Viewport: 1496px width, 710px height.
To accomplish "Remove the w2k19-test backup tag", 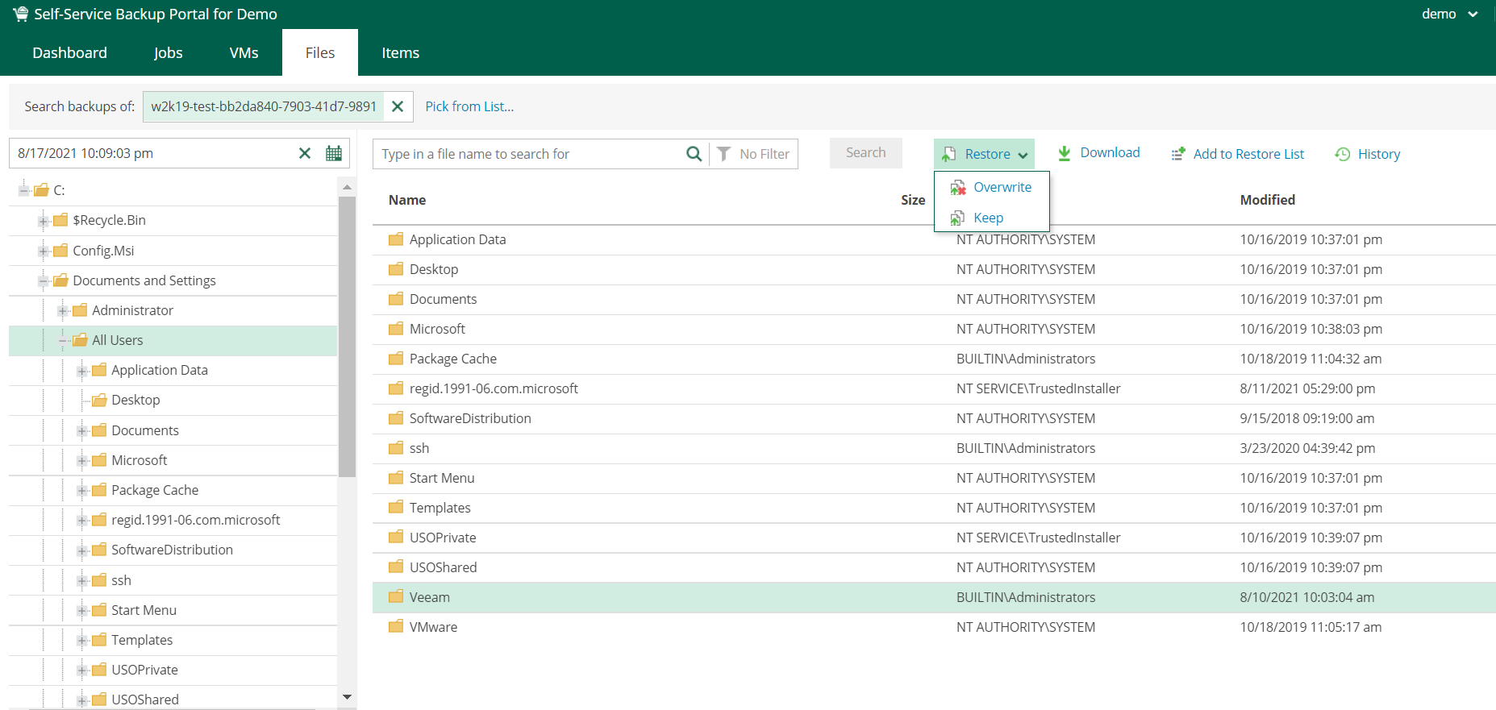I will point(398,106).
